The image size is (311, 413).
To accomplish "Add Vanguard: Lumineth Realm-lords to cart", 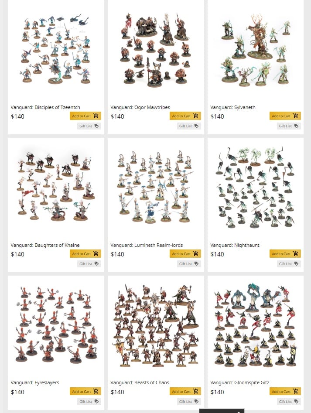I will coord(185,254).
